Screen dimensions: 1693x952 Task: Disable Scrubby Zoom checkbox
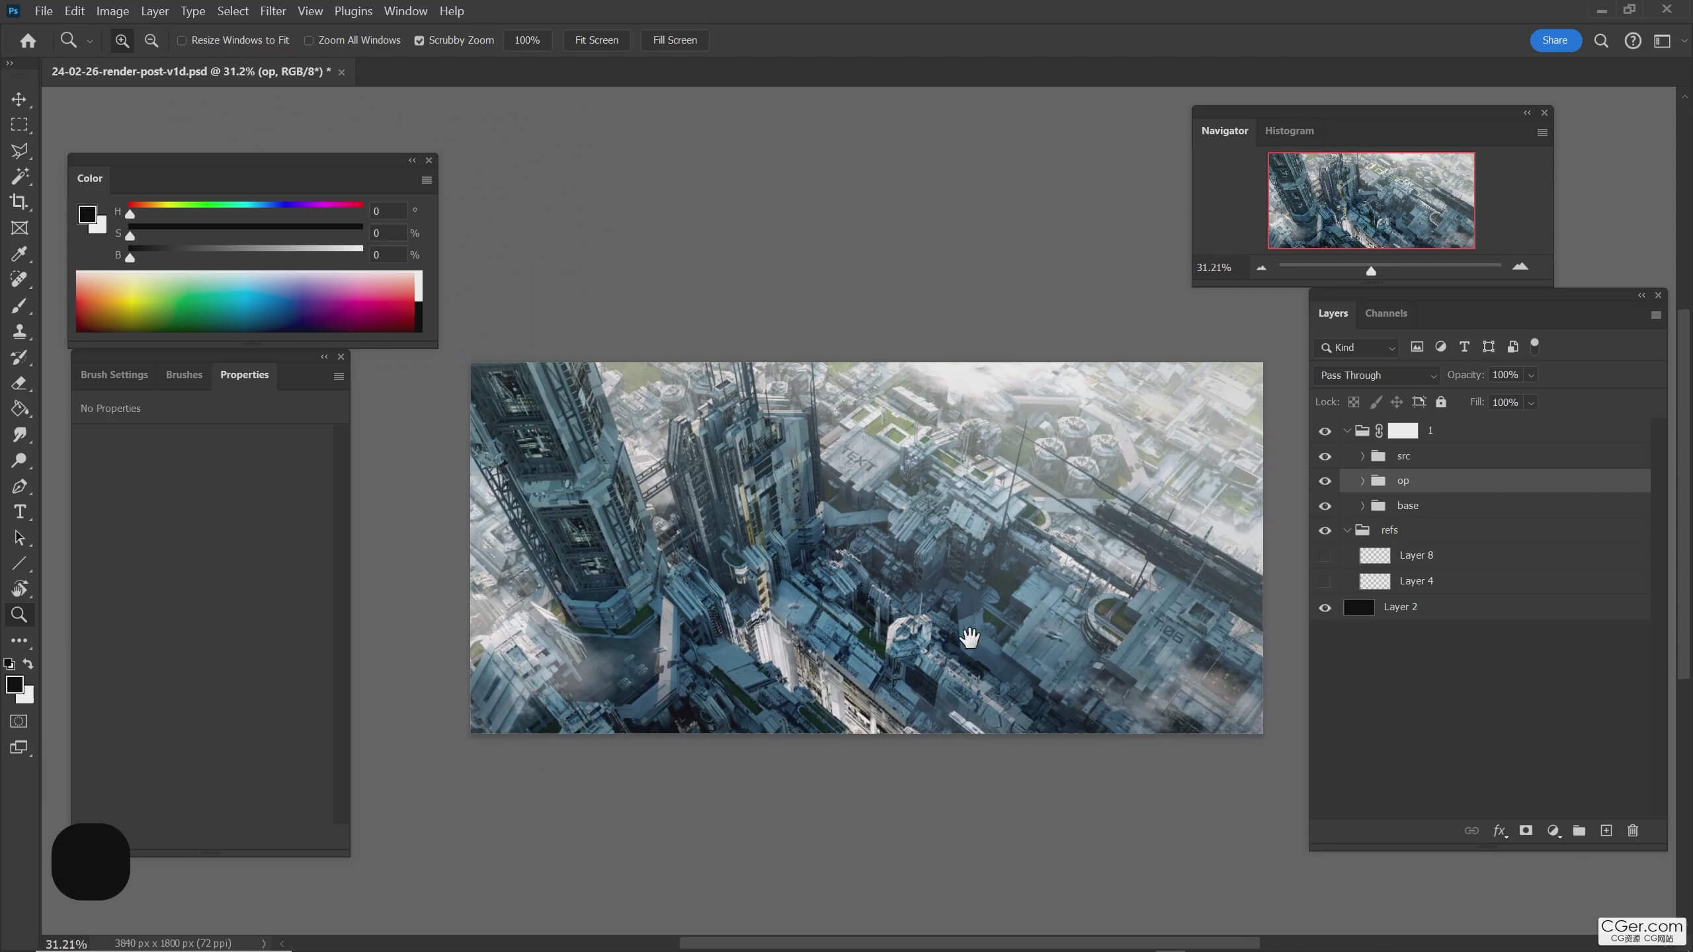click(419, 40)
